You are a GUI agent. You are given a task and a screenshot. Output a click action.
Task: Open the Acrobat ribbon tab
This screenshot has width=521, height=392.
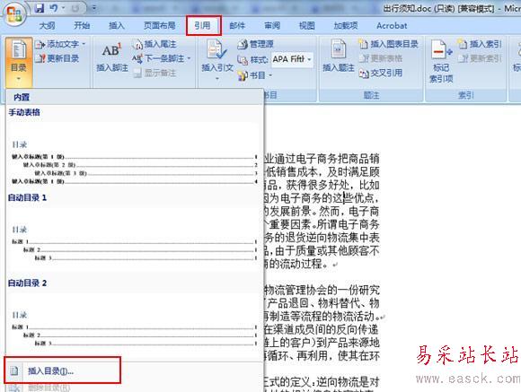point(392,25)
